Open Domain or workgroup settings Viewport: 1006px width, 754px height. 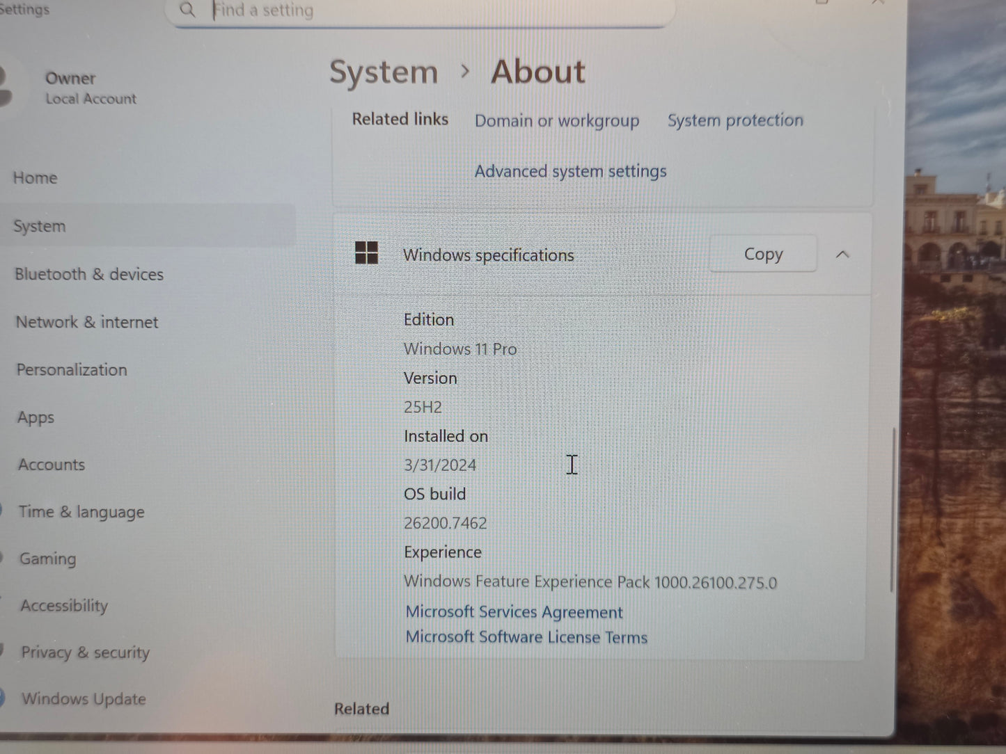(557, 120)
